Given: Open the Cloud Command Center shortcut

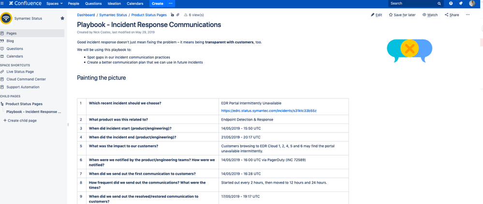Looking at the screenshot, I should 26,79.
